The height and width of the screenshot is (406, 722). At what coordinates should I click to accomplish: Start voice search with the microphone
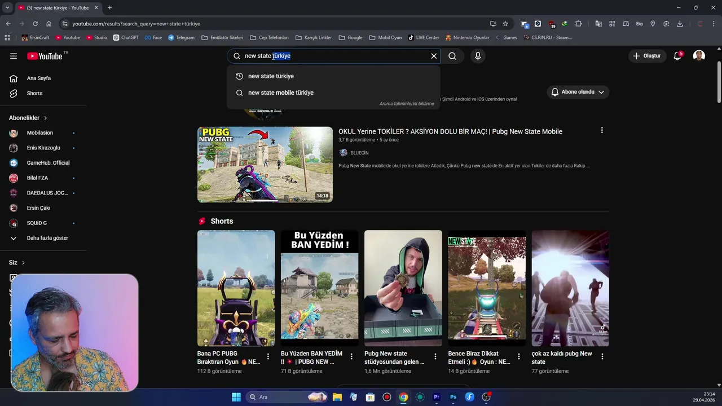[x=478, y=56]
